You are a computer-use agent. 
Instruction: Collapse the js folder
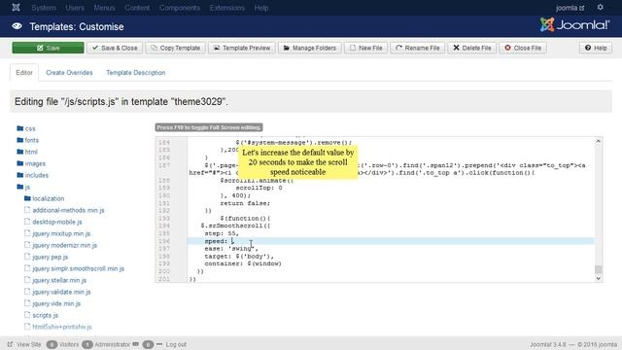(27, 187)
